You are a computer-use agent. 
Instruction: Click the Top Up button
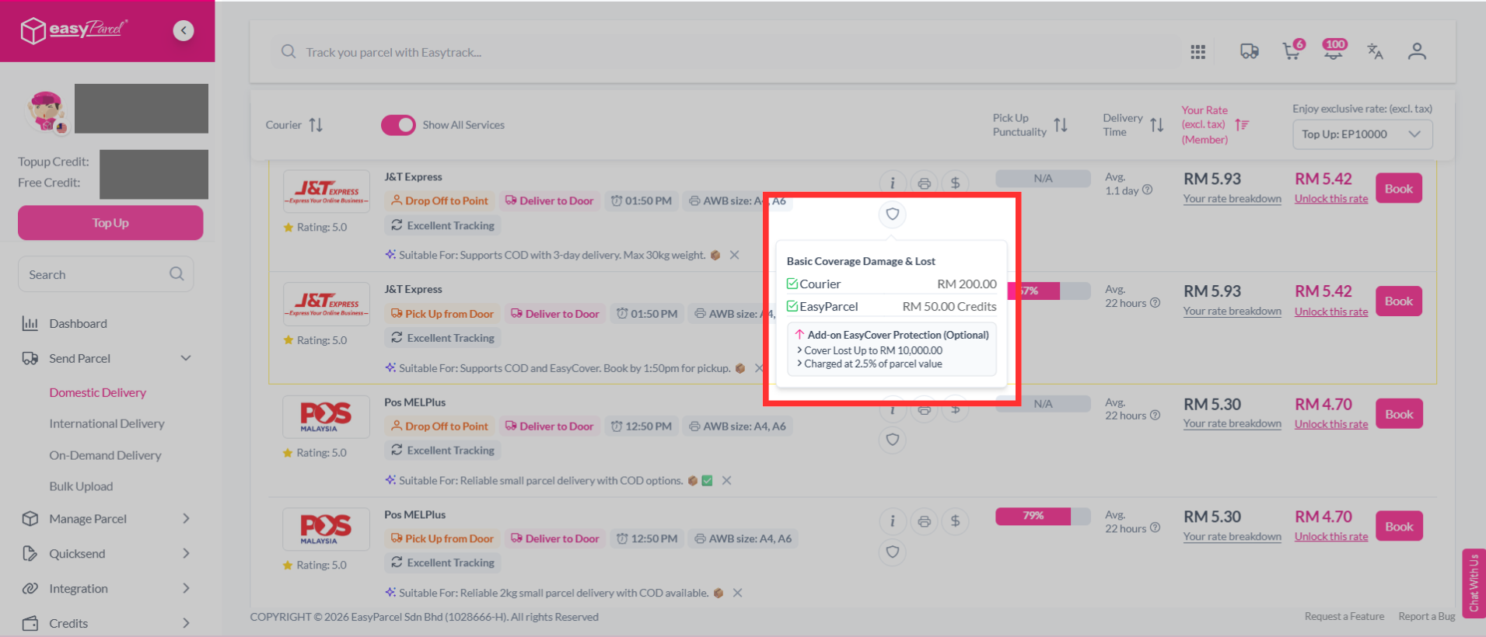(x=110, y=223)
